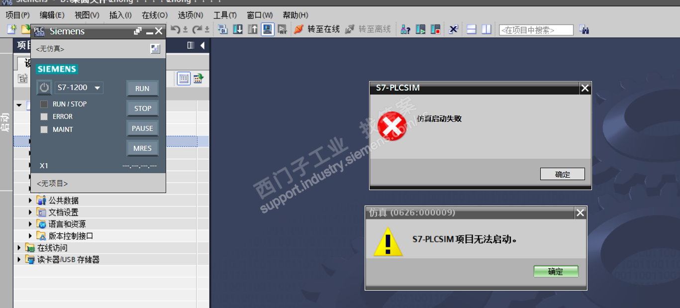The image size is (680, 308).
Task: Click the download to device icon
Action: pos(238,29)
